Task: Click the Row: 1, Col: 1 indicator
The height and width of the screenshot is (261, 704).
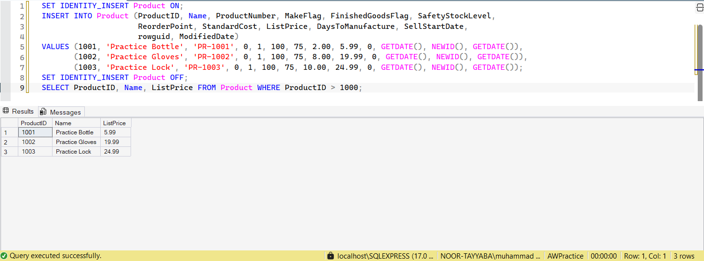Action: [645, 256]
